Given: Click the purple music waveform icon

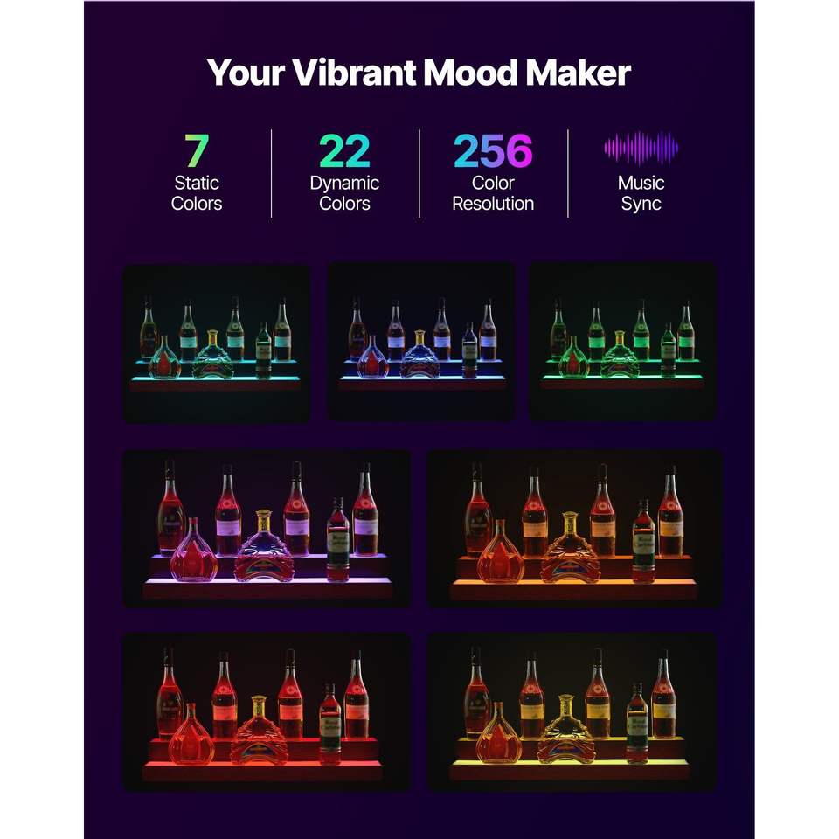Looking at the screenshot, I should click(641, 149).
